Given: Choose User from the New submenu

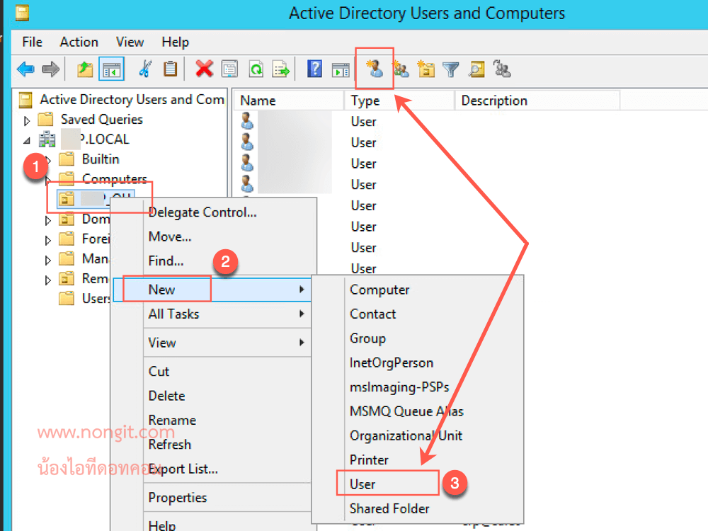Looking at the screenshot, I should tap(364, 483).
